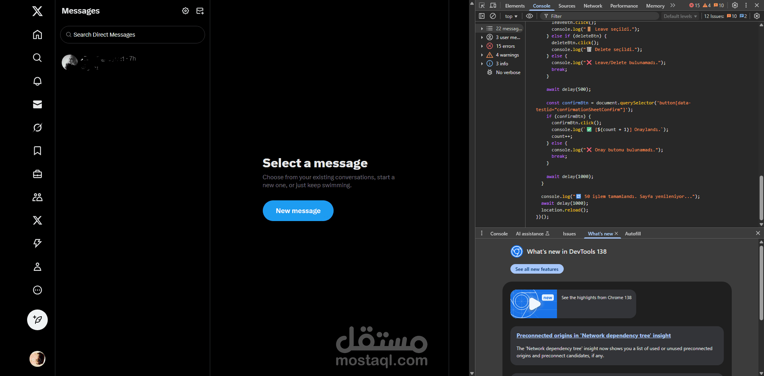Open the Bookmarks icon
Viewport: 764px width, 376px height.
pyautogui.click(x=37, y=151)
